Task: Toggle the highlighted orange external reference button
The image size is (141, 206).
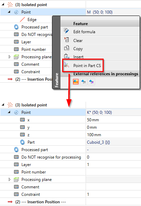Action: click(76, 82)
